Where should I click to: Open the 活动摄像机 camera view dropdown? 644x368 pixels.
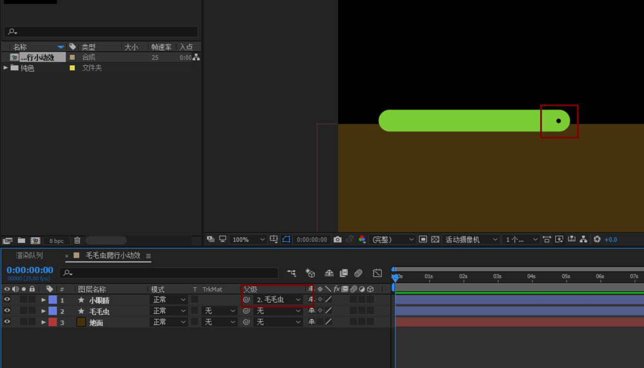point(471,239)
